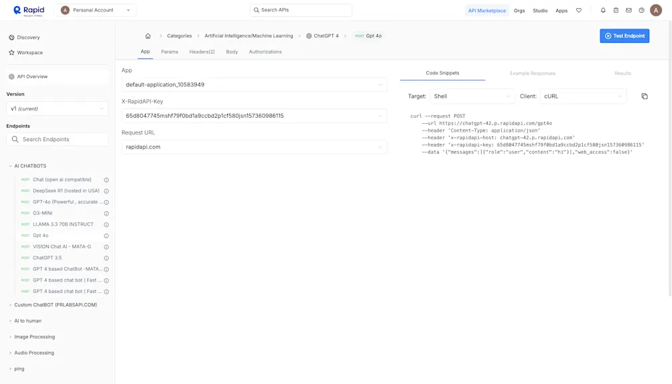
Task: Collapse the AI CHATBOTS group
Action: tap(30, 166)
